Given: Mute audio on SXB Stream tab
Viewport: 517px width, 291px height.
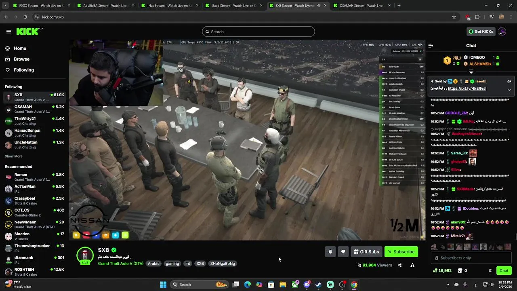Looking at the screenshot, I should [x=319, y=6].
